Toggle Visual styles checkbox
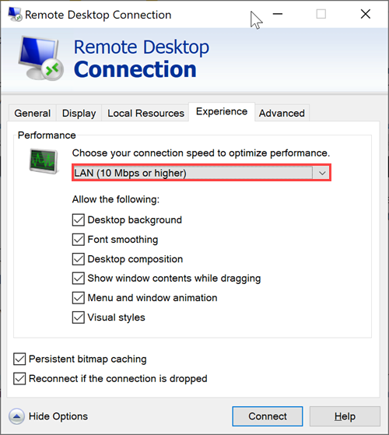This screenshot has height=435, width=389. (78, 317)
